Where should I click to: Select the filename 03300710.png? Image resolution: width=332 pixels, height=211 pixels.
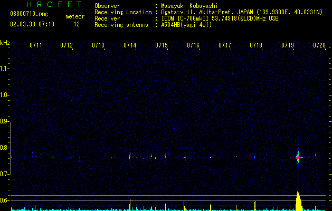click(29, 14)
